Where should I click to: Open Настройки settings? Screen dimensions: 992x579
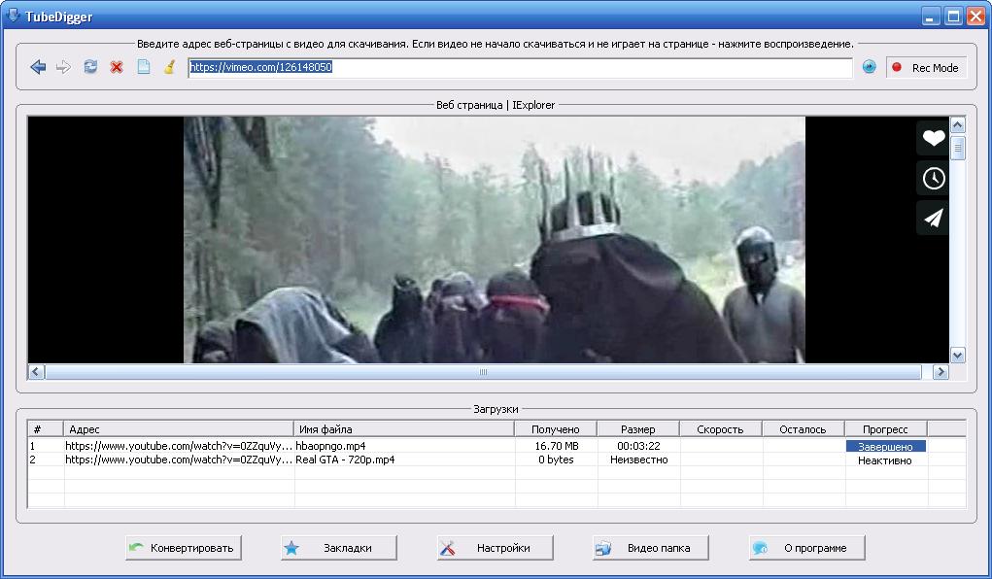click(x=495, y=548)
